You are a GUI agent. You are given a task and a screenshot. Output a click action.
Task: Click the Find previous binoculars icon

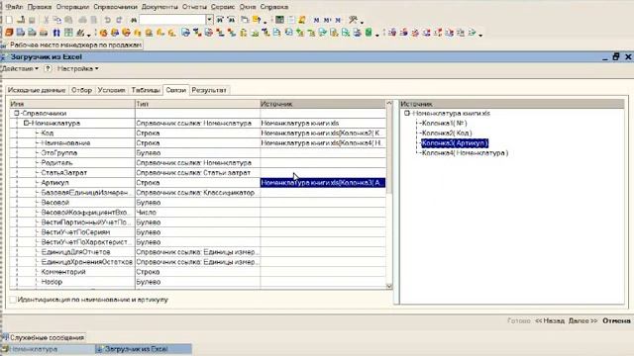click(231, 20)
